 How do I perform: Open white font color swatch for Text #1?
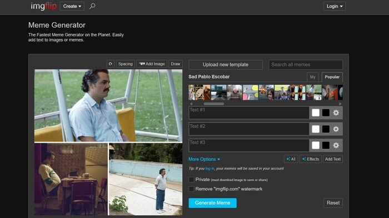[316, 113]
